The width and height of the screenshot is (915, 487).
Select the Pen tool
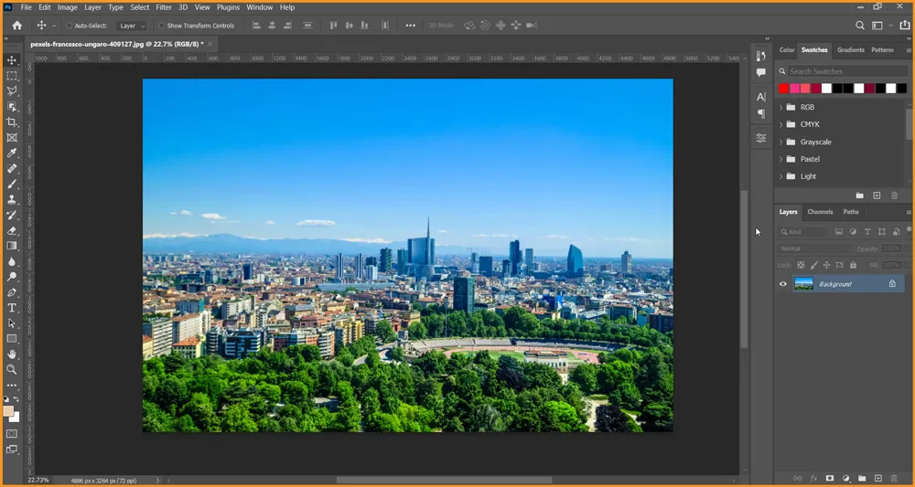12,292
